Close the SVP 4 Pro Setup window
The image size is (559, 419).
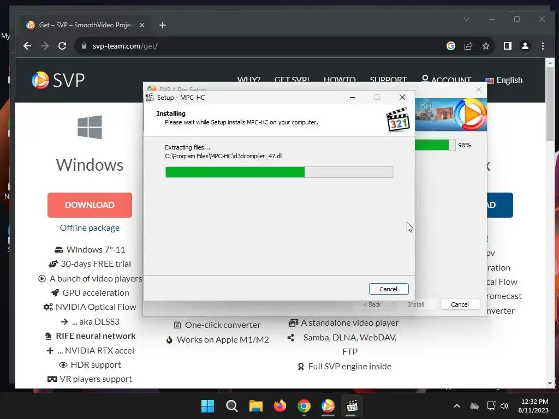(479, 89)
